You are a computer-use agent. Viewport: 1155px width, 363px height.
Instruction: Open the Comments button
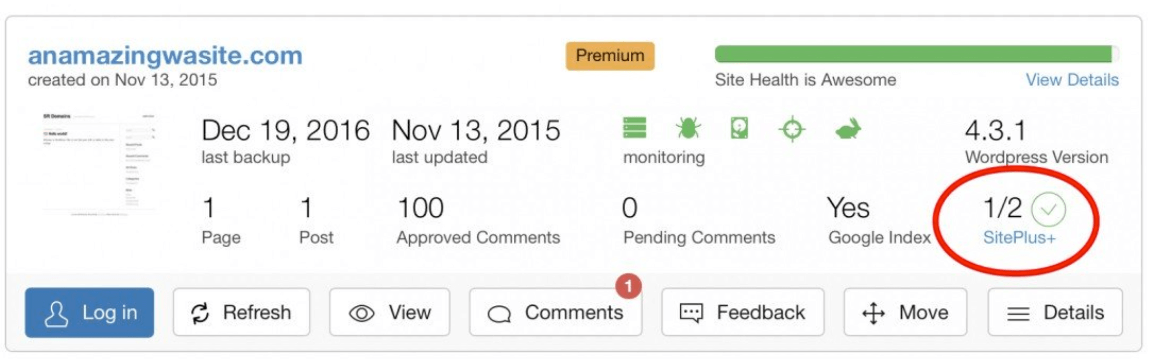tap(556, 312)
